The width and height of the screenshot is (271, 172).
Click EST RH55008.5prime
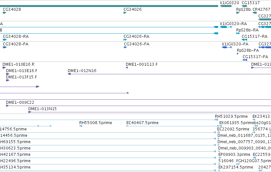(x=96, y=123)
